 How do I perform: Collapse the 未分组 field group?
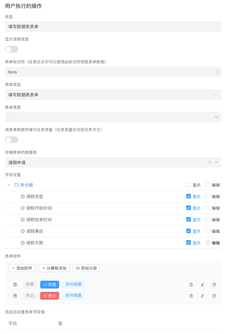click(9, 185)
